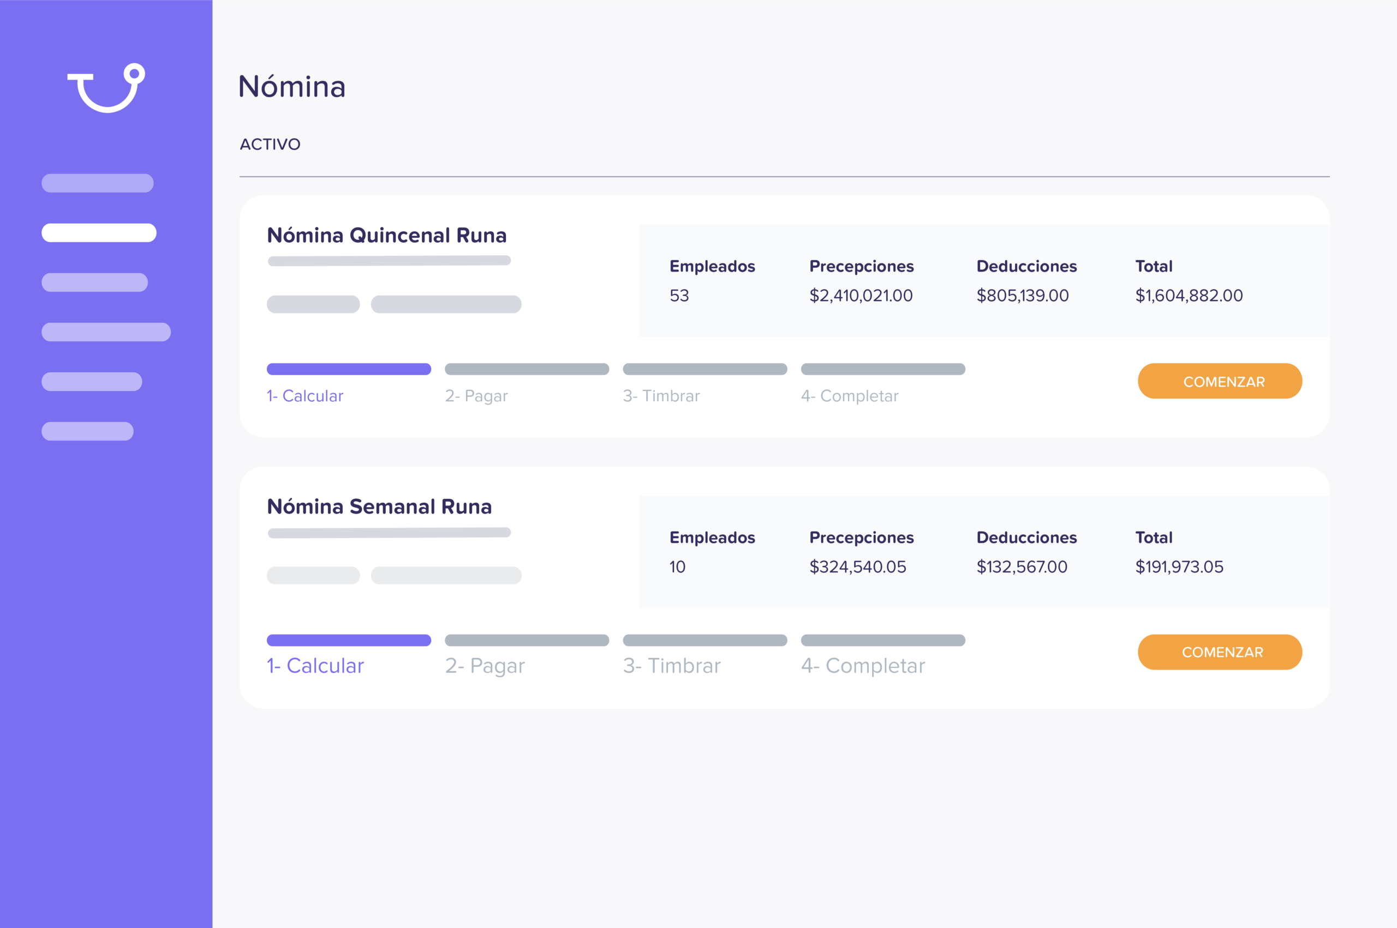This screenshot has width=1397, height=928.
Task: Open the highlighted white sidebar menu entry
Action: point(98,232)
